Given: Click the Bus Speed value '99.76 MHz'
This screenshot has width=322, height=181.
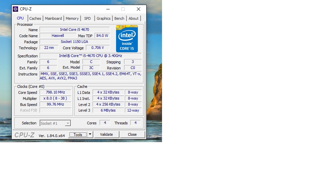Looking at the screenshot, I should (x=55, y=104).
